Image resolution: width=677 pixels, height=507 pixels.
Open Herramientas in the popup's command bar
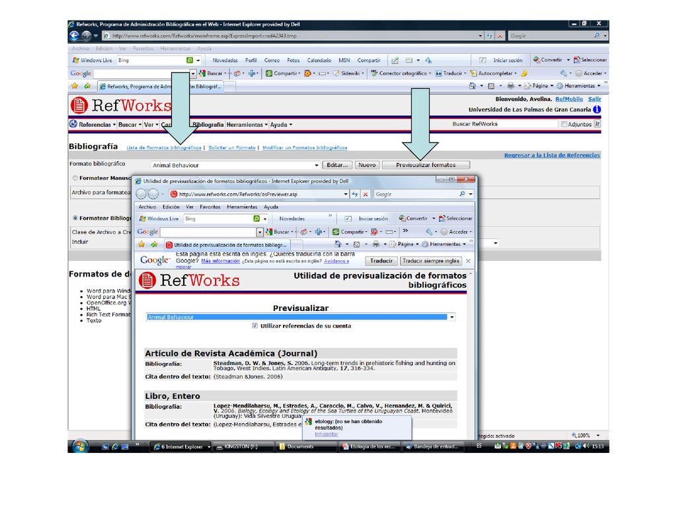(444, 244)
